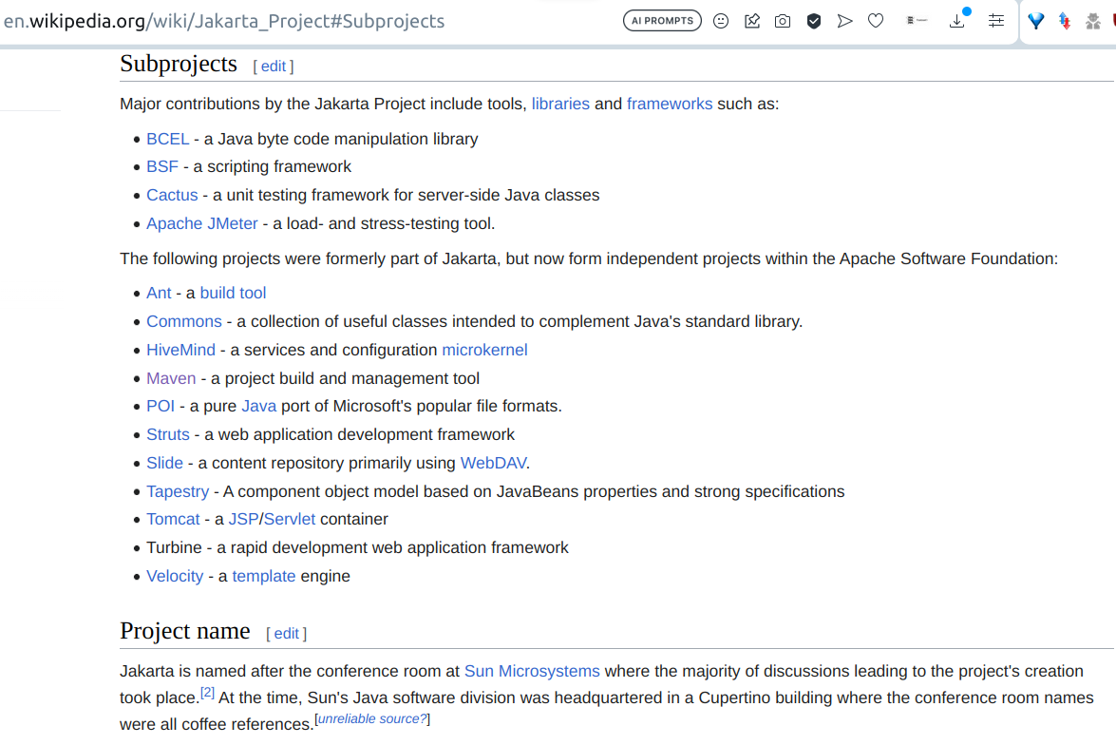Open the shield privacy protection icon
The width and height of the screenshot is (1116, 745).
(814, 21)
